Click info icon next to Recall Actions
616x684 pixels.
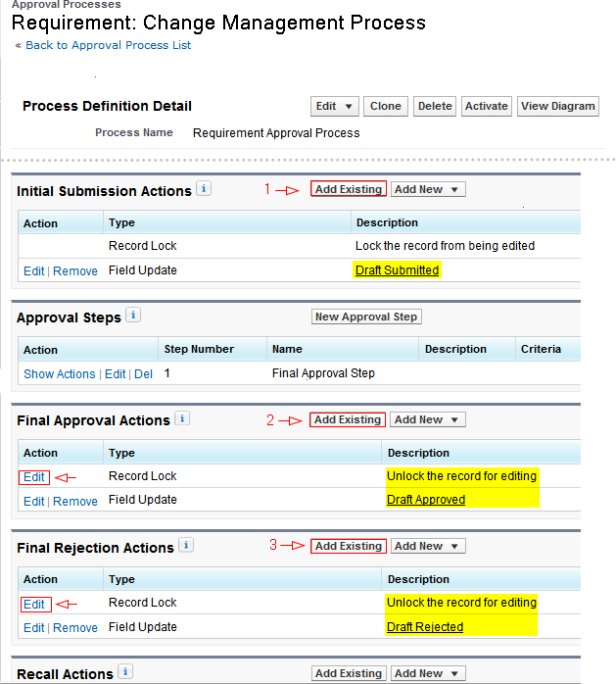[124, 672]
